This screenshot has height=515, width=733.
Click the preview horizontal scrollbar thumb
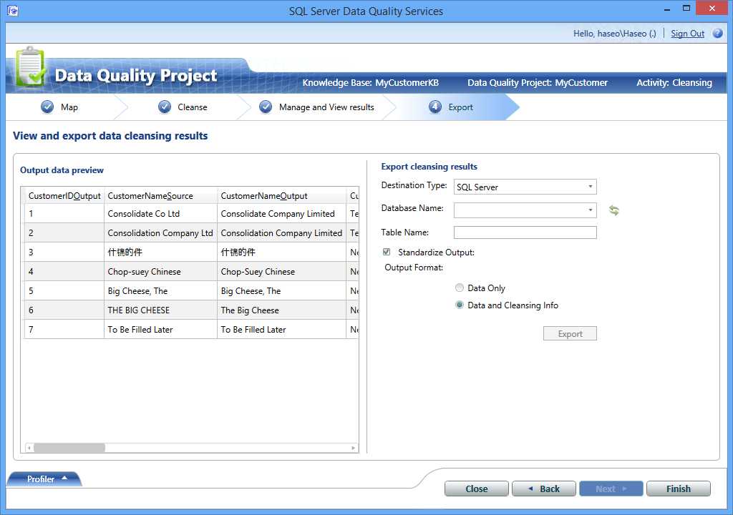coord(69,448)
